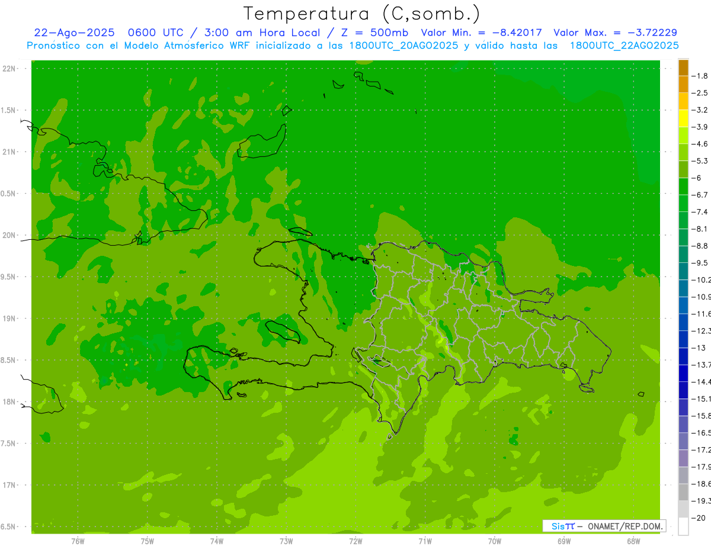Select the 'Z = 500mb' level text

[x=374, y=33]
